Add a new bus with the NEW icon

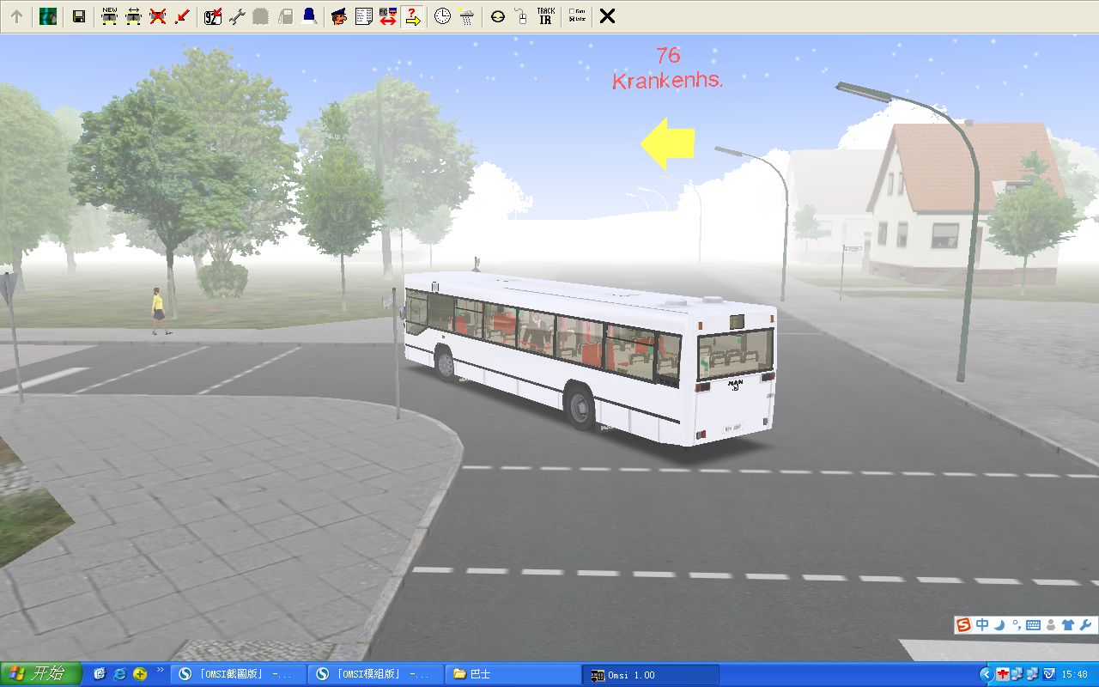tap(109, 15)
